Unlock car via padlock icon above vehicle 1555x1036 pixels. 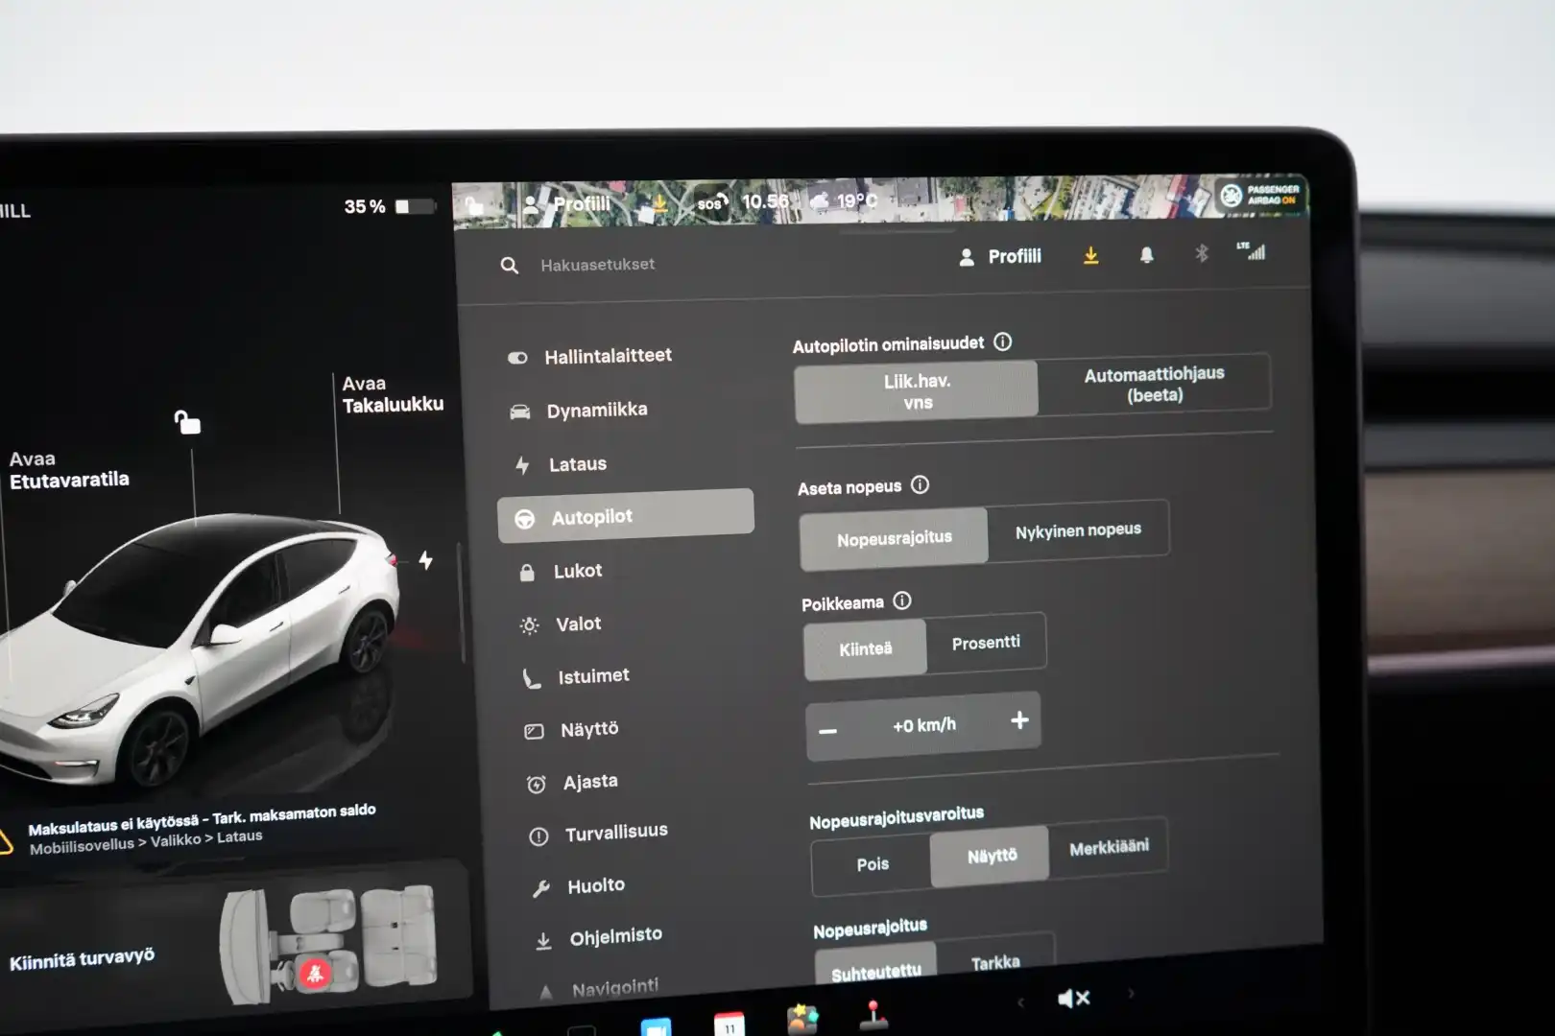187,422
